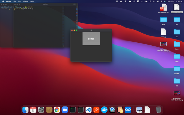Viewport: 184px width, 115px height.
Task: Maximize the tk window with green button
Action: pyautogui.click(x=76, y=30)
